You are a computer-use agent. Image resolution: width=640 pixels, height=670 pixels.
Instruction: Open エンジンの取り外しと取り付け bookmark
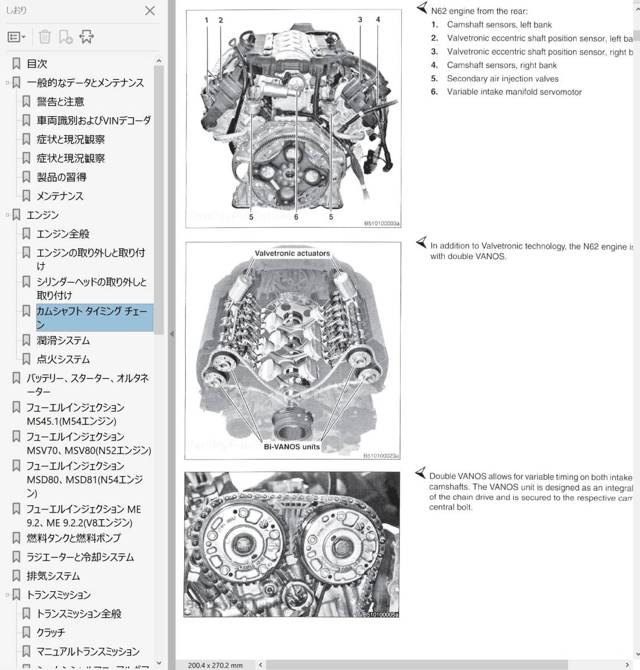(x=90, y=259)
